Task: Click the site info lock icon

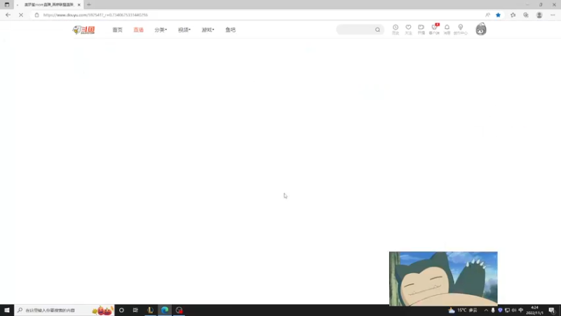Action: pos(36,15)
